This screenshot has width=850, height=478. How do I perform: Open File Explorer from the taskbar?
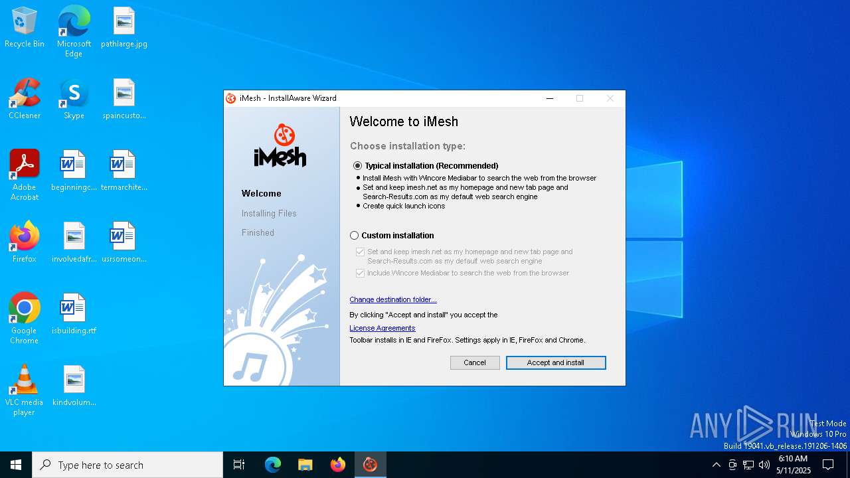click(305, 465)
